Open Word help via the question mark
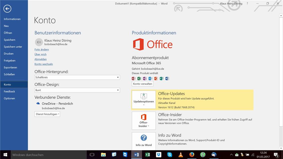The image size is (283, 159). click(x=247, y=3)
